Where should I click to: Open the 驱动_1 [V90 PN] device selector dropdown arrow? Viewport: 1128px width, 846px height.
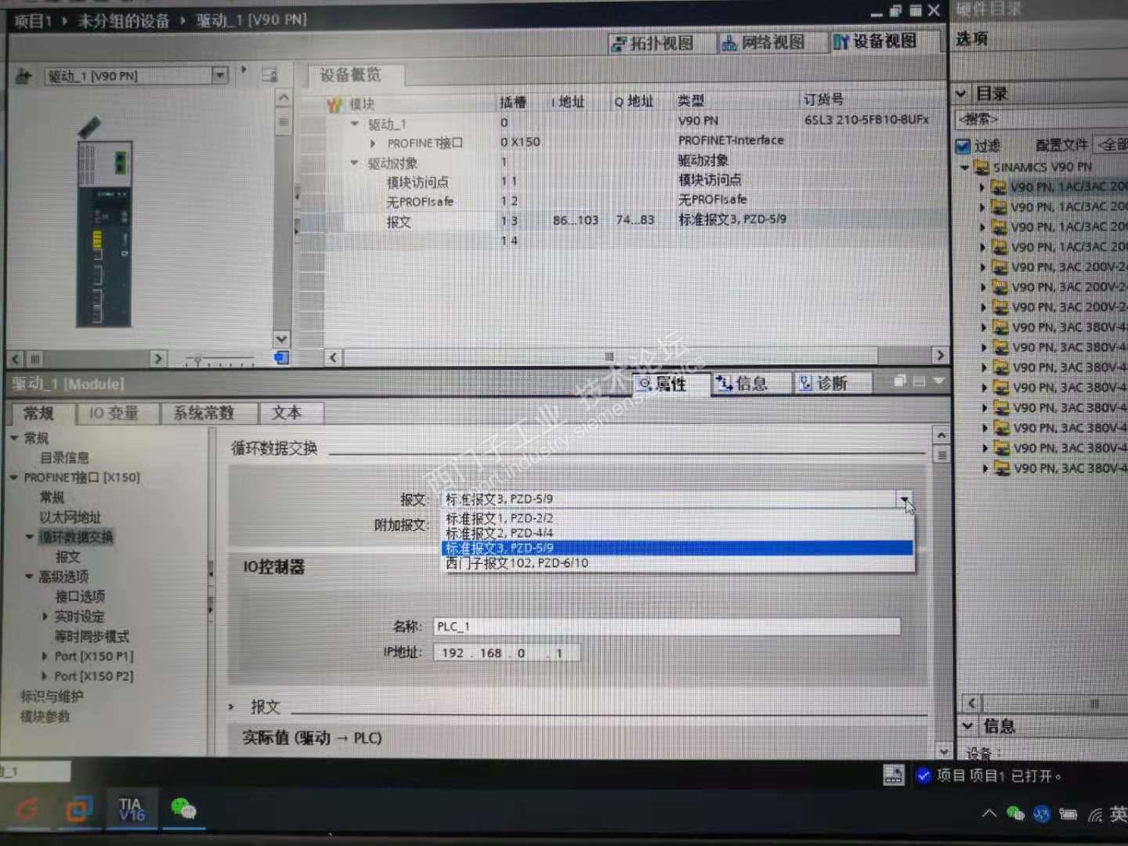point(220,75)
